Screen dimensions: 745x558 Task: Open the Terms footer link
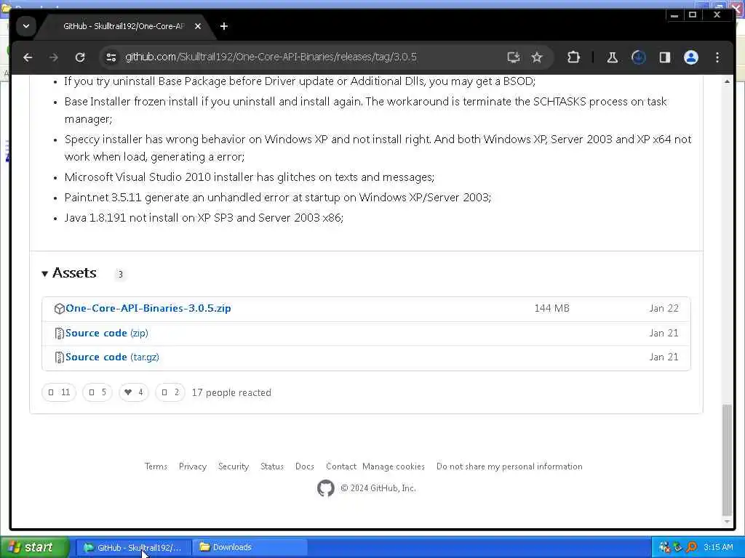tap(156, 466)
